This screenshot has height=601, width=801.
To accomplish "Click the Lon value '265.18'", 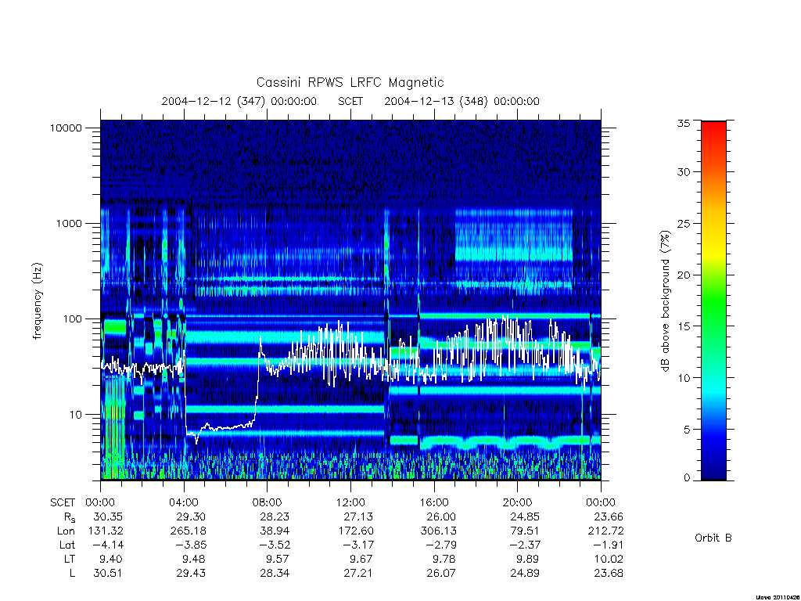I will (188, 531).
